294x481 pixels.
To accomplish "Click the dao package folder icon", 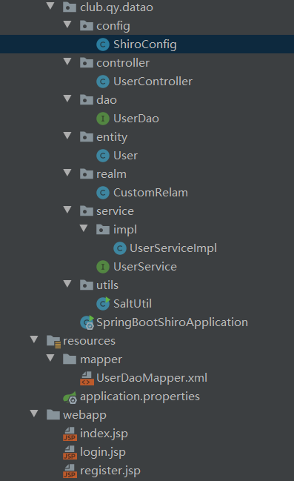I will pyautogui.click(x=87, y=100).
